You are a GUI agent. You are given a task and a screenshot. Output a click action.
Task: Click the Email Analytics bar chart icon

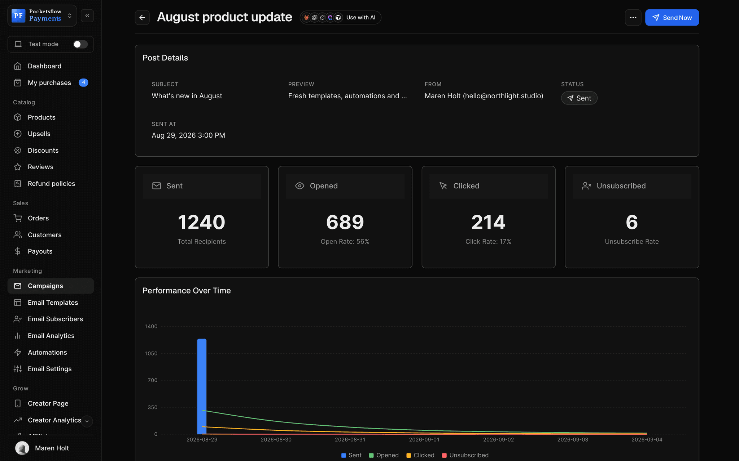[x=18, y=336]
